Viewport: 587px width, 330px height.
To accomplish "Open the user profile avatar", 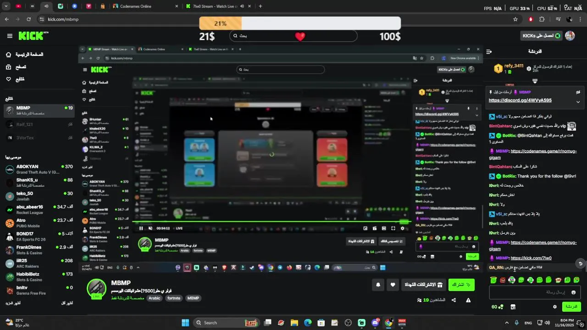I will (x=570, y=36).
